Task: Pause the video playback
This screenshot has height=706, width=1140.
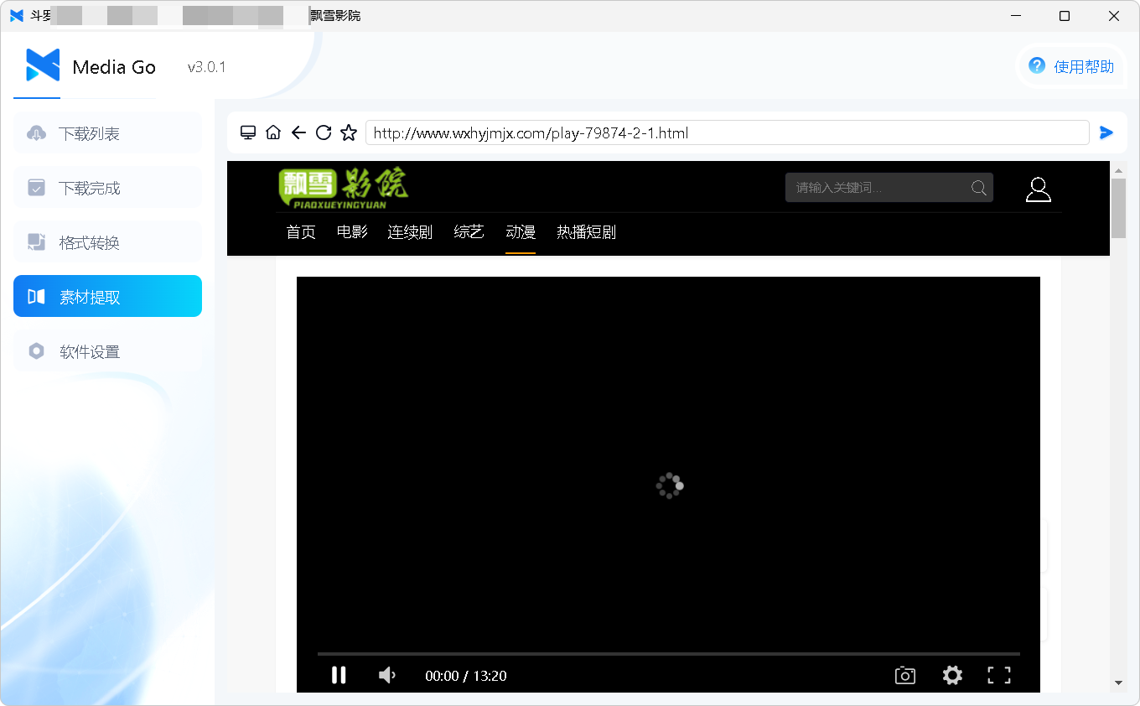Action: tap(339, 675)
